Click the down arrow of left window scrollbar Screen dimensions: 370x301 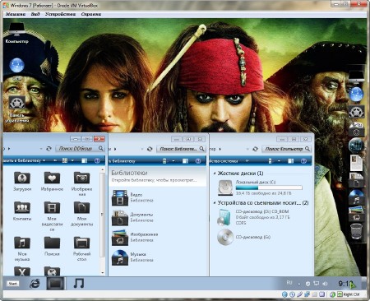coord(103,273)
